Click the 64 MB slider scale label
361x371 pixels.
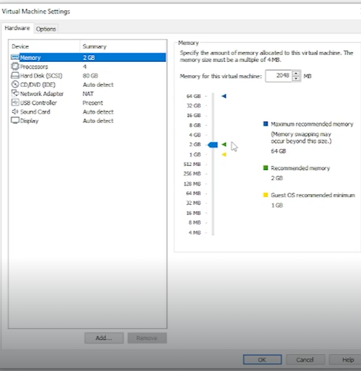(194, 194)
